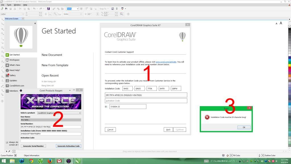Open Firefox from the Windows taskbar
Viewport: 291px width, 164px height.
pyautogui.click(x=49, y=161)
